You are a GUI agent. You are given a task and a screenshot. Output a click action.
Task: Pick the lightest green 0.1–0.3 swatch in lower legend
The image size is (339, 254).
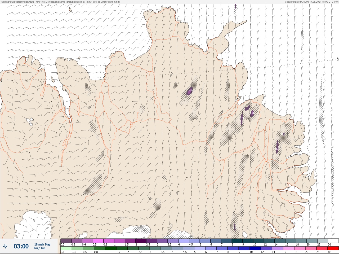pyautogui.click(x=66, y=248)
